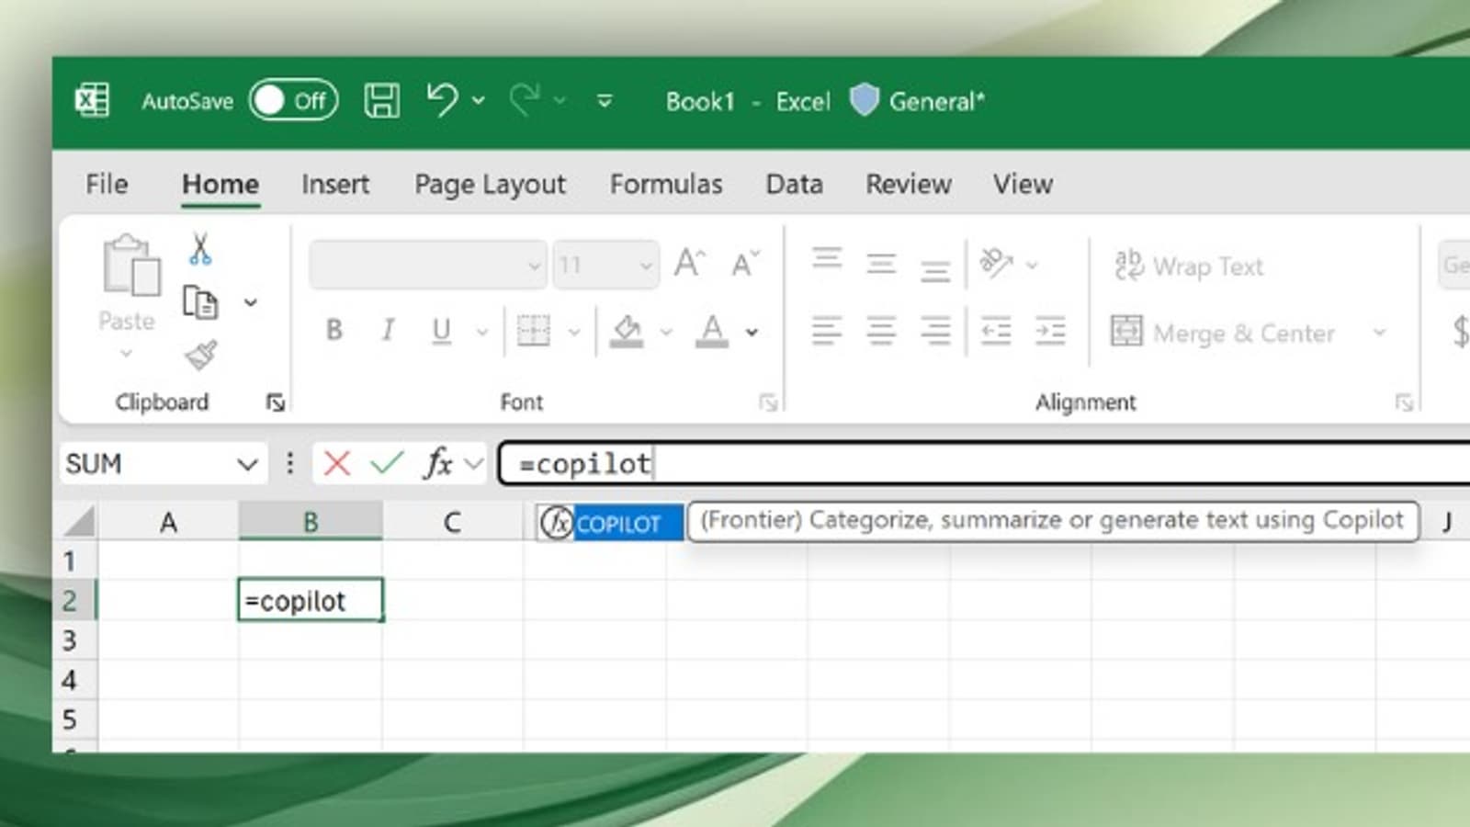Click the General sensitivity shield label
This screenshot has height=827, width=1470.
coord(917,100)
